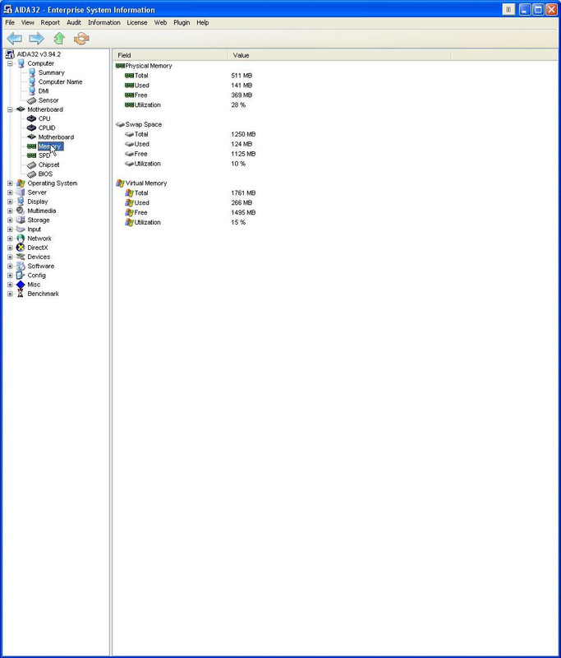
Task: Click the Swap Space Total 1250 MB value
Action: pos(243,134)
